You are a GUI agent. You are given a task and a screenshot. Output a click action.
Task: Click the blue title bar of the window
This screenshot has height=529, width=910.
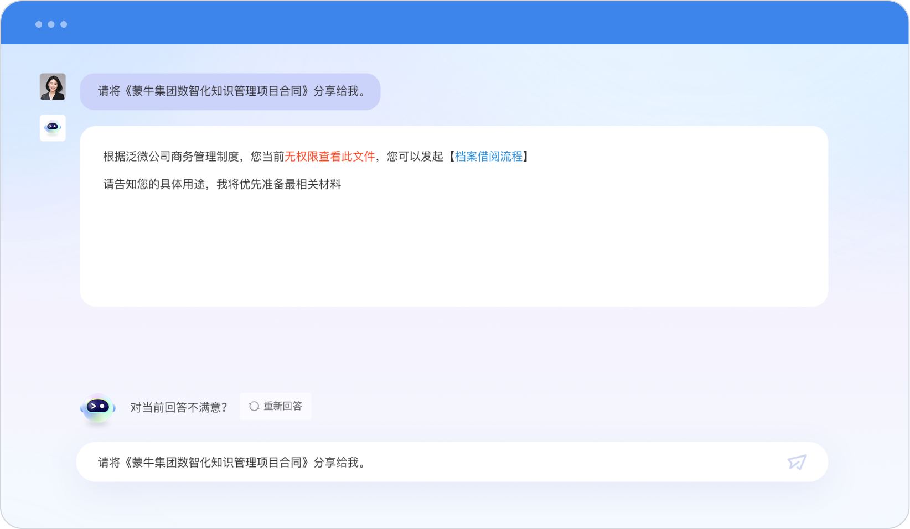tap(454, 23)
